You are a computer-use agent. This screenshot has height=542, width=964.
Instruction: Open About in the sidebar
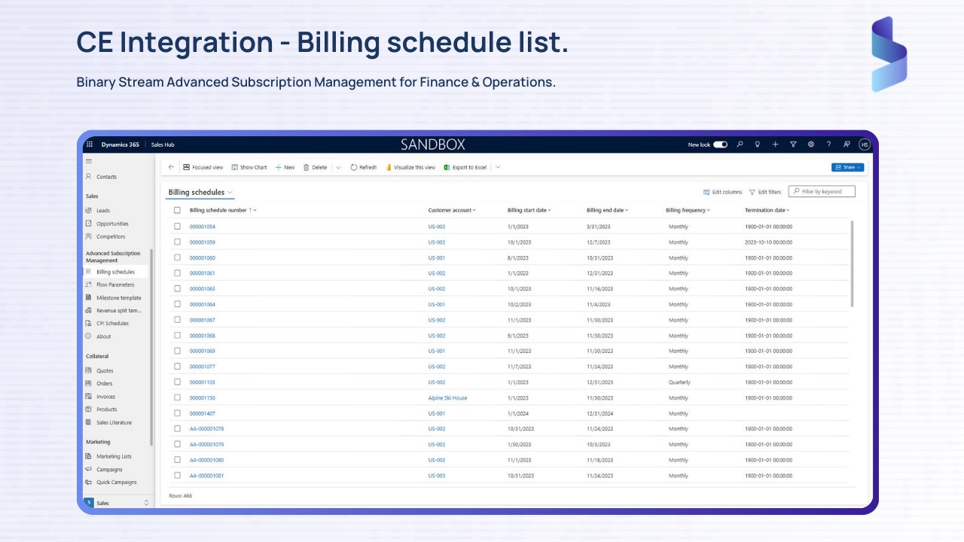(103, 336)
